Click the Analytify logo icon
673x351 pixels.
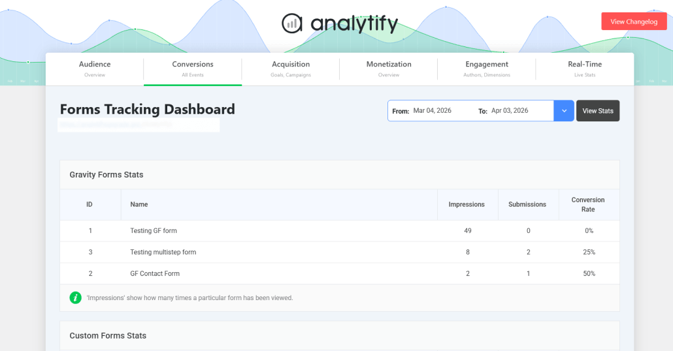coord(292,23)
